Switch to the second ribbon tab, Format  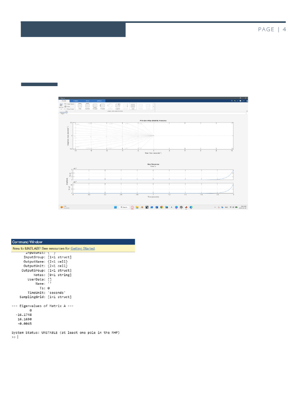(x=76, y=100)
